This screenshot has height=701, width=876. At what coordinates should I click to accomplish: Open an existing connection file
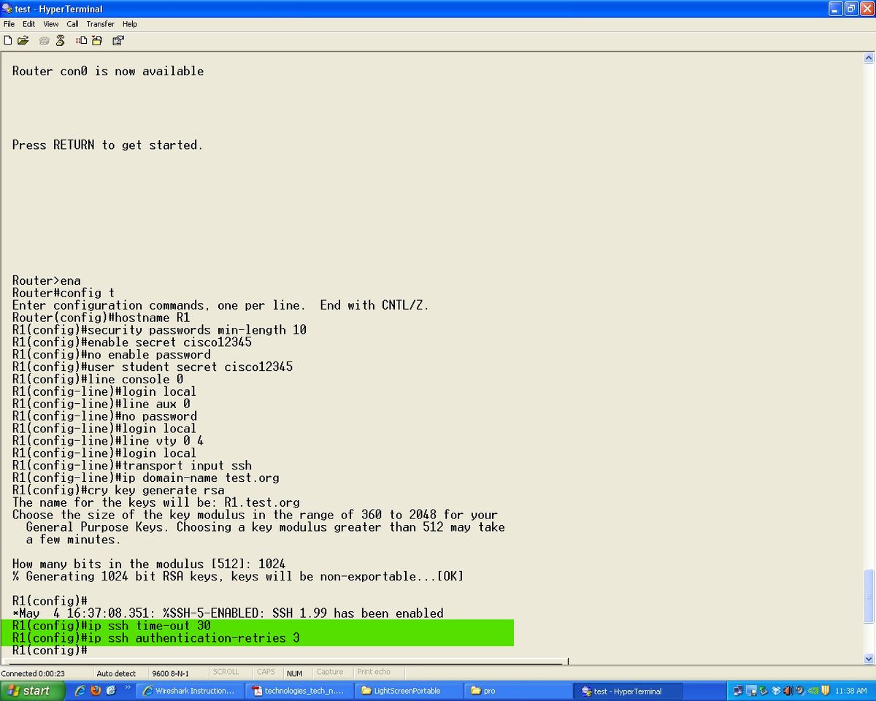(x=23, y=40)
